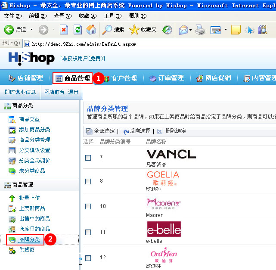
Task: Click the blue cursor toolbar icon
Action: (x=250, y=30)
